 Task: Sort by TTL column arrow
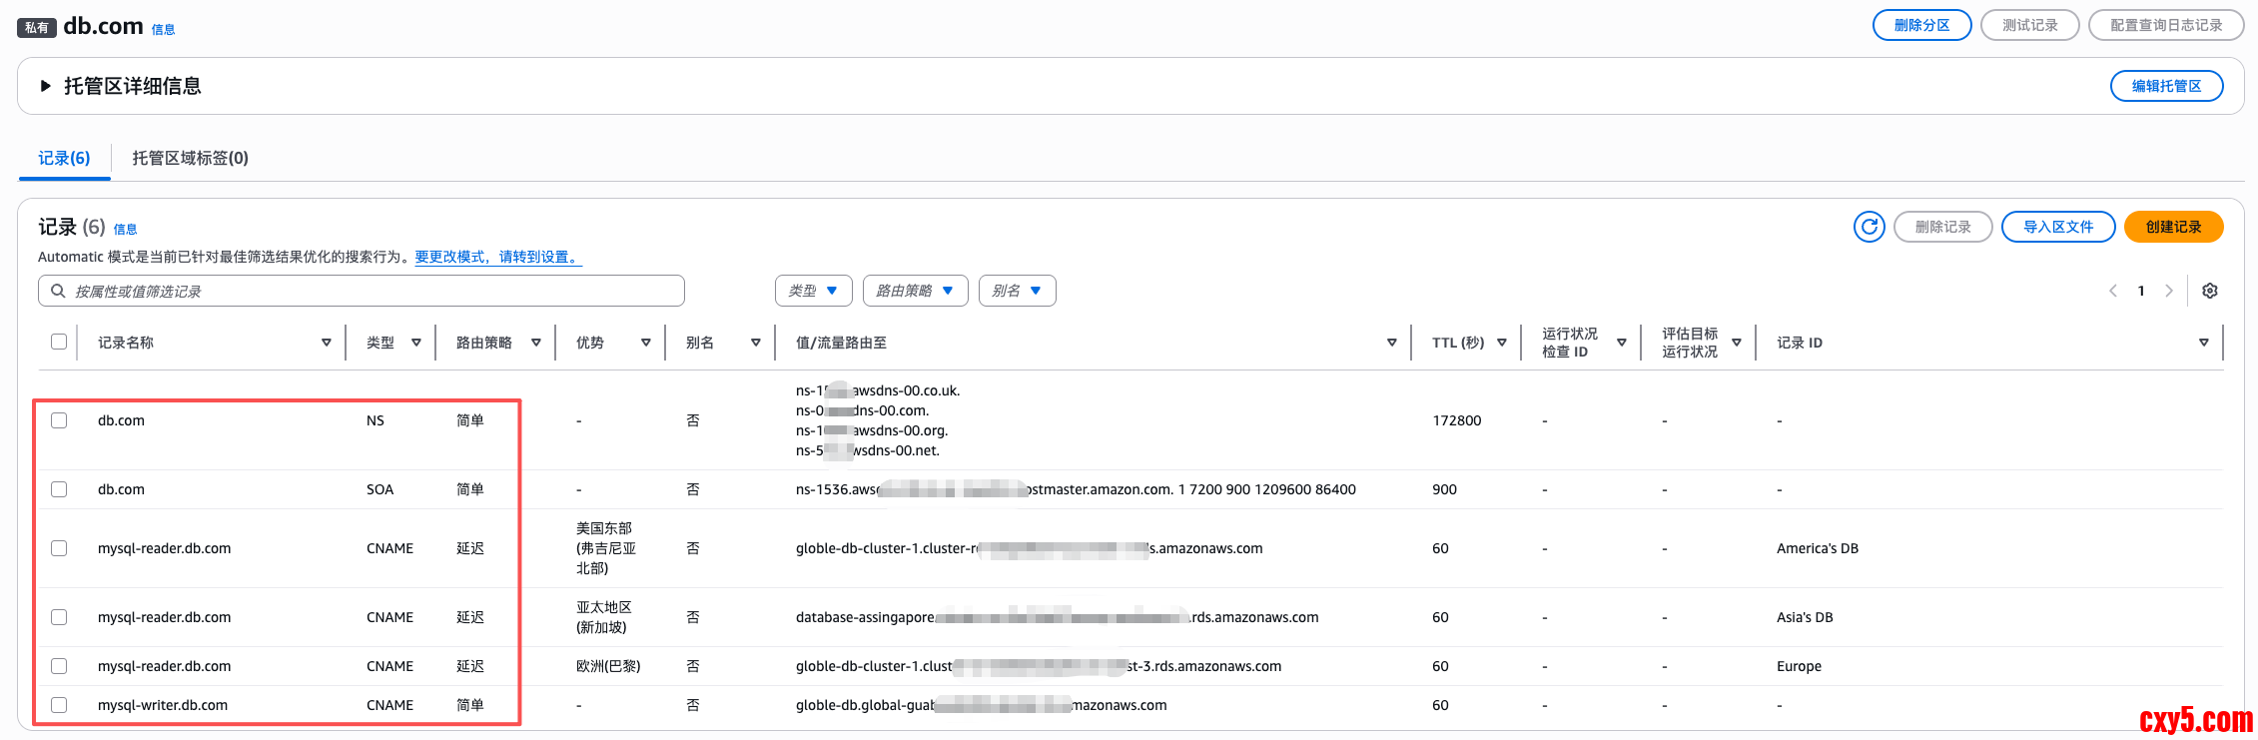click(x=1501, y=343)
